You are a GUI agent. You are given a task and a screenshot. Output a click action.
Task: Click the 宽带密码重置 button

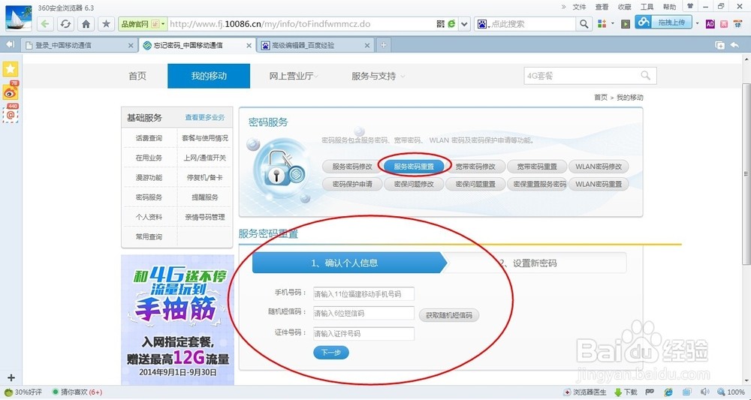[537, 167]
